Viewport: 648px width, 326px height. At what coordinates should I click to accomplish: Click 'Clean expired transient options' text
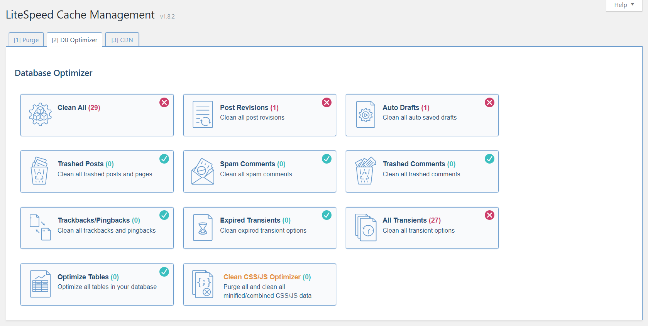263,230
